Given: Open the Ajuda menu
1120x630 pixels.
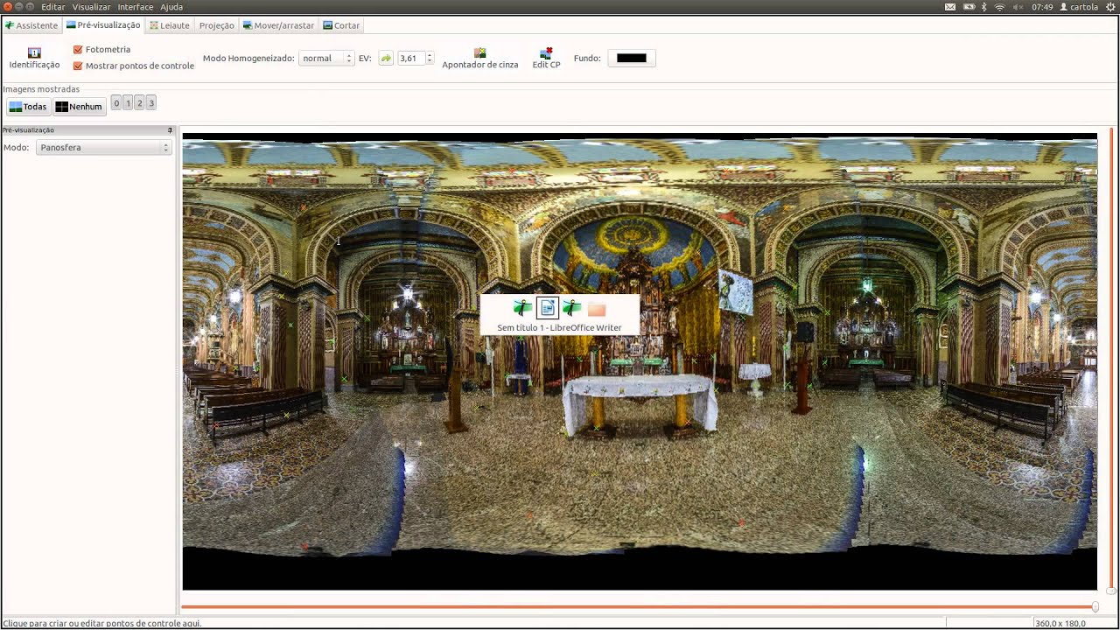Looking at the screenshot, I should pyautogui.click(x=171, y=7).
